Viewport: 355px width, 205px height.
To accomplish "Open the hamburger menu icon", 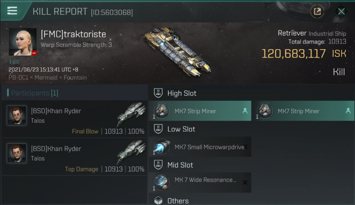I will coord(12,11).
